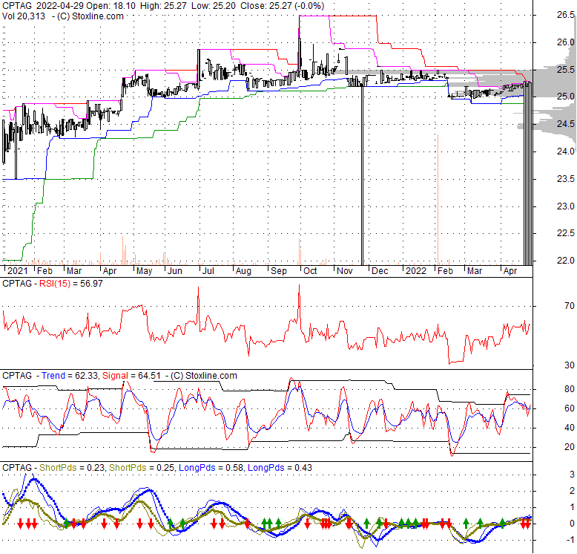The height and width of the screenshot is (554, 577).
Task: Click the 'Apr' label after Mar 2021
Action: pyautogui.click(x=110, y=271)
